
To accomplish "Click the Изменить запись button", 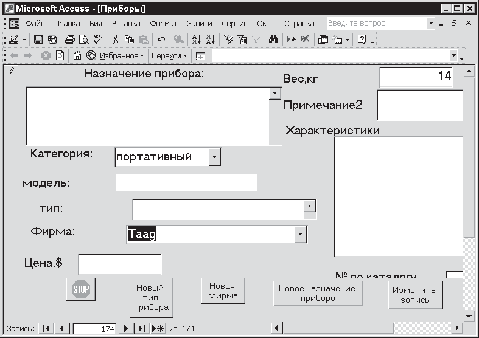I will pyautogui.click(x=415, y=295).
